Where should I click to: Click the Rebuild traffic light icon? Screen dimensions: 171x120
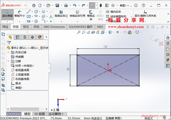[x=101, y=5]
